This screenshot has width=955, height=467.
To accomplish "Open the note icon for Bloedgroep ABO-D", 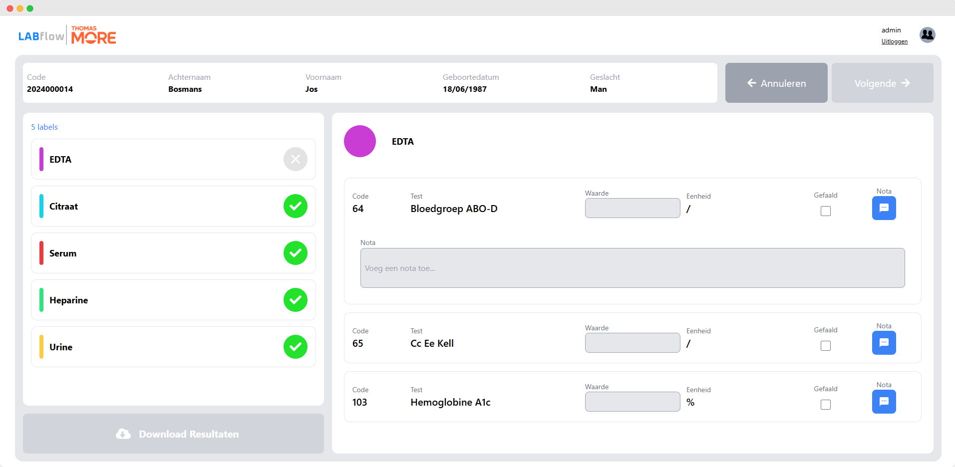I will tap(884, 208).
